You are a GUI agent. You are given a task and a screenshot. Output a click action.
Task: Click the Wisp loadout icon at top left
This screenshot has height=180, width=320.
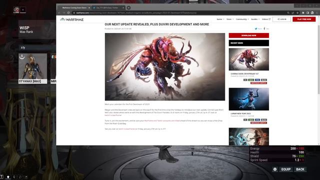coord(16,10)
